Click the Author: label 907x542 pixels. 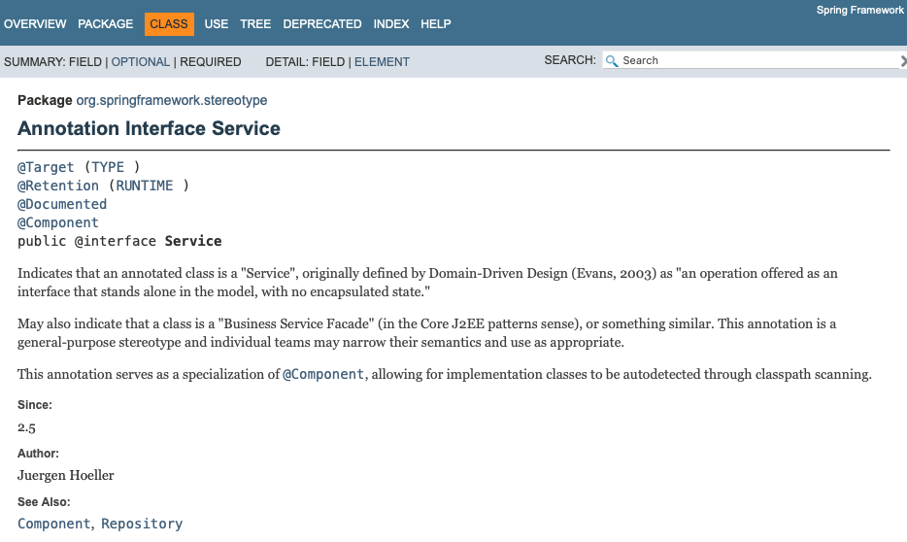coord(38,454)
